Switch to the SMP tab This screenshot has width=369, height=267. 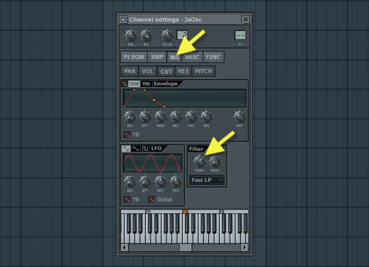[x=157, y=57]
